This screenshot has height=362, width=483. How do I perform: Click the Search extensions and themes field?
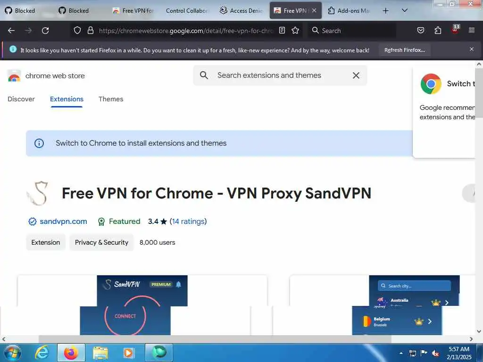pyautogui.click(x=280, y=75)
